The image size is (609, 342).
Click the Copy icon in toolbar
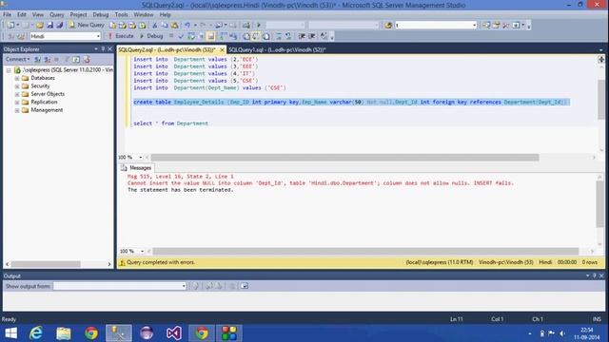click(x=165, y=26)
